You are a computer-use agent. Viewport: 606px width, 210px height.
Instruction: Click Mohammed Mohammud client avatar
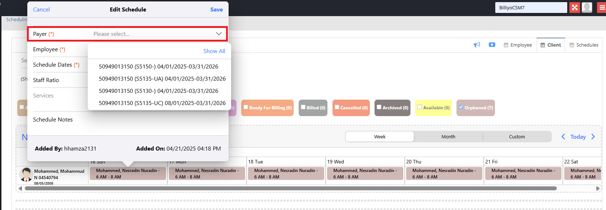point(26,175)
